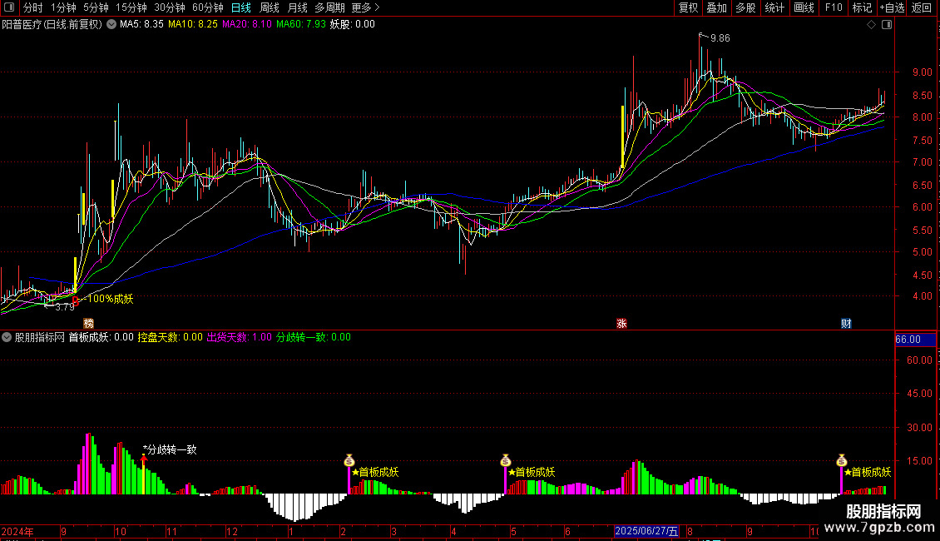
Task: Select the 30分钟 period tab
Action: (170, 7)
